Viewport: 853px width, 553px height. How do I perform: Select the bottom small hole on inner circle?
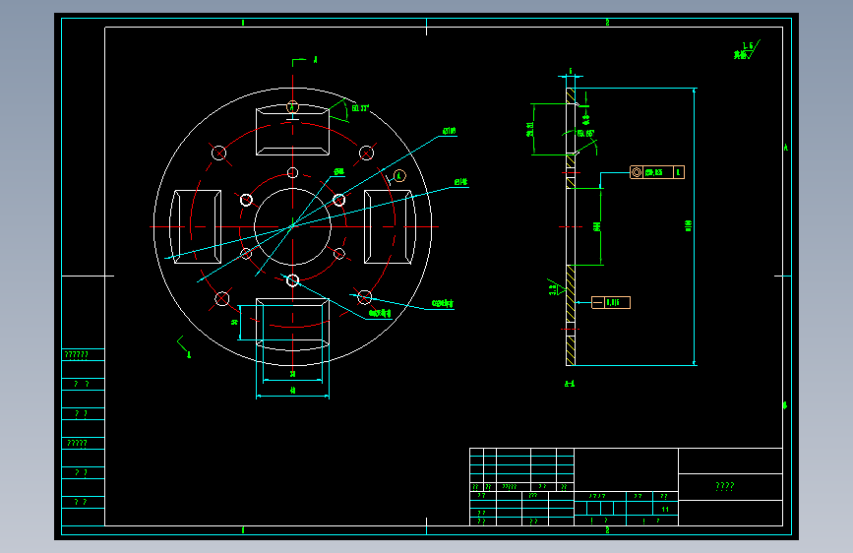292,280
